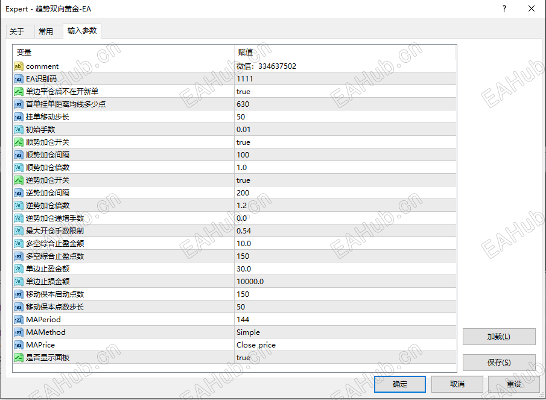Screen dimensions: 546x400
Task: Click the bool icon beside 是否显示面板
Action: point(19,358)
